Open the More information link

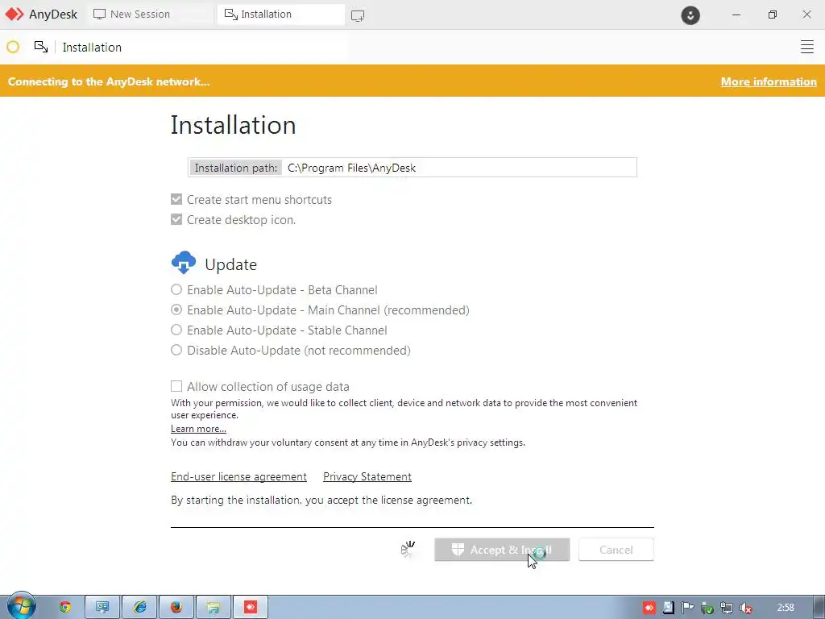tap(769, 81)
